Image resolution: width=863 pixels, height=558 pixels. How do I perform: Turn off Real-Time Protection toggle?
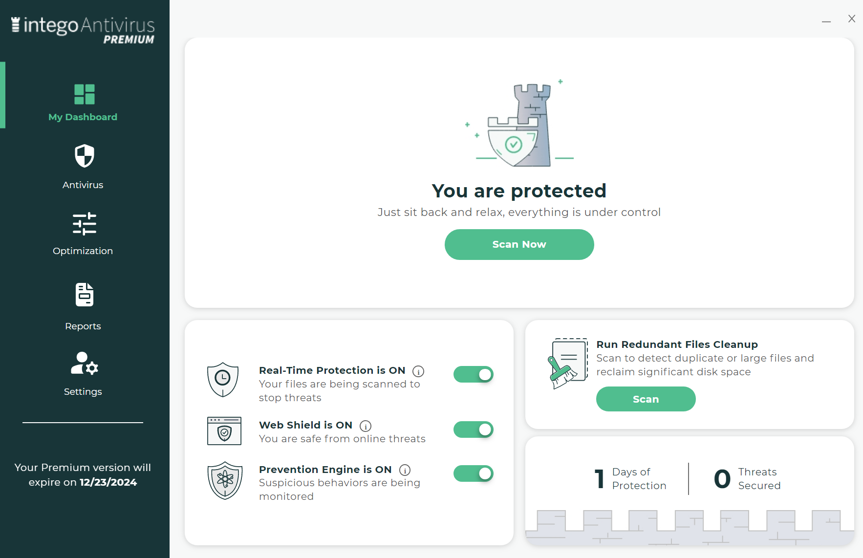click(474, 374)
